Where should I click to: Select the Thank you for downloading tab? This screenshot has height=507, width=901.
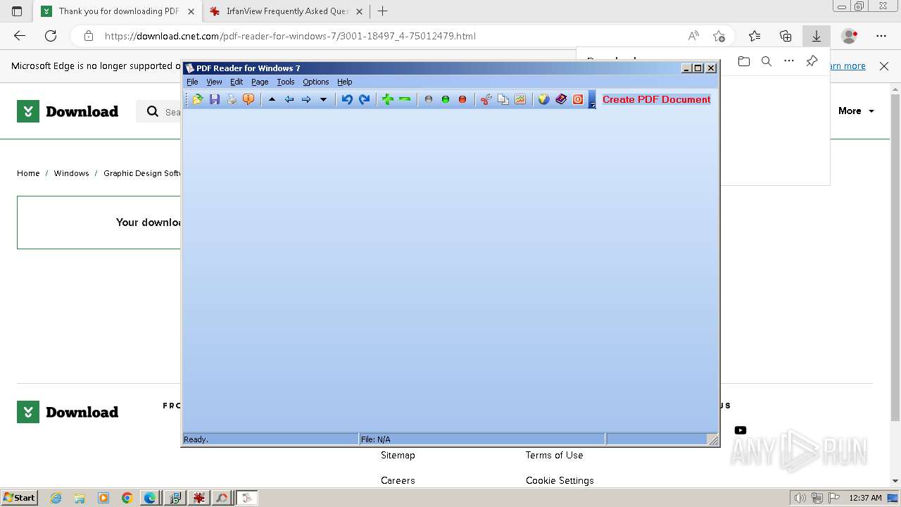(x=118, y=11)
